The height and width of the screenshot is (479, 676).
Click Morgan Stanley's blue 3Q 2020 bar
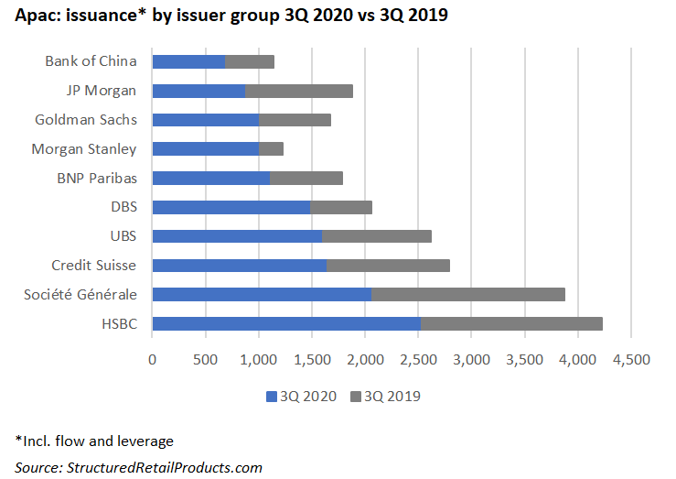click(206, 148)
